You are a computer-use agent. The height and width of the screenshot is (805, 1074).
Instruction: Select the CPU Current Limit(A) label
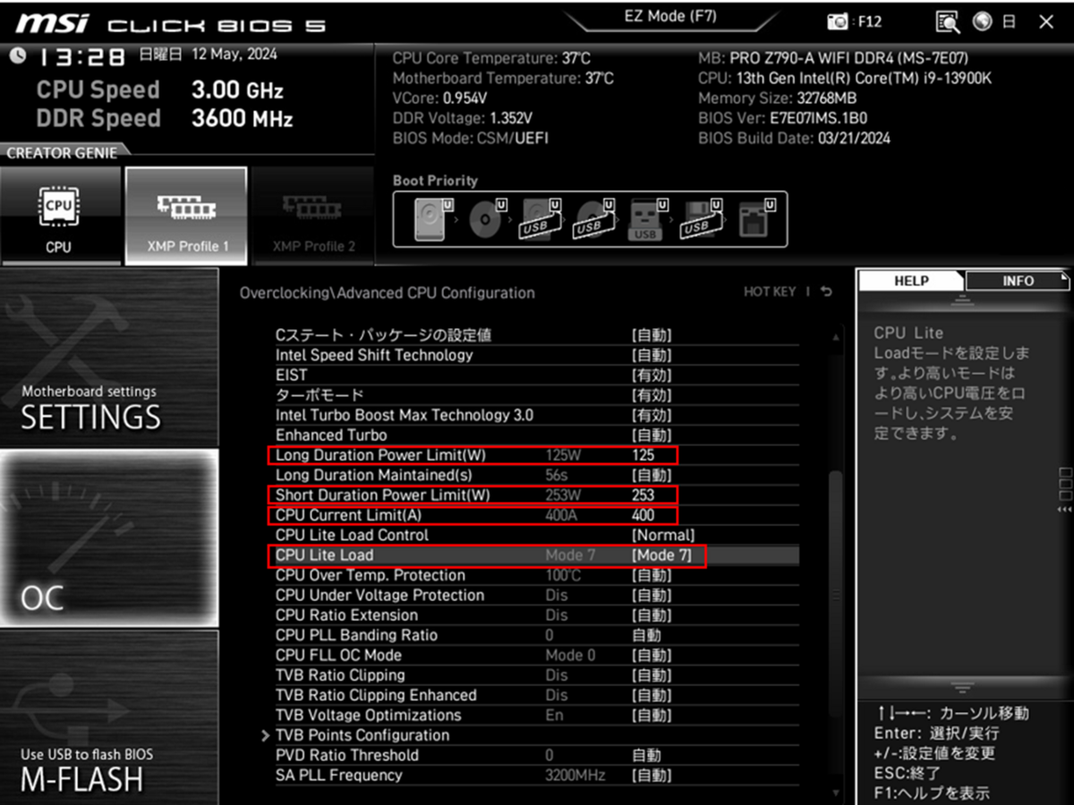(x=348, y=515)
